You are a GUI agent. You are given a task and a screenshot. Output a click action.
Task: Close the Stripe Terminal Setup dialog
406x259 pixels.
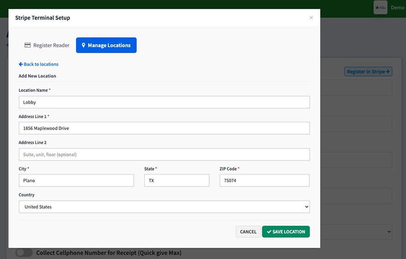(x=311, y=18)
